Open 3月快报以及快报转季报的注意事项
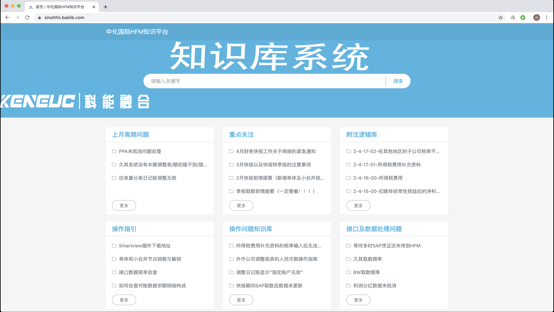 [273, 165]
